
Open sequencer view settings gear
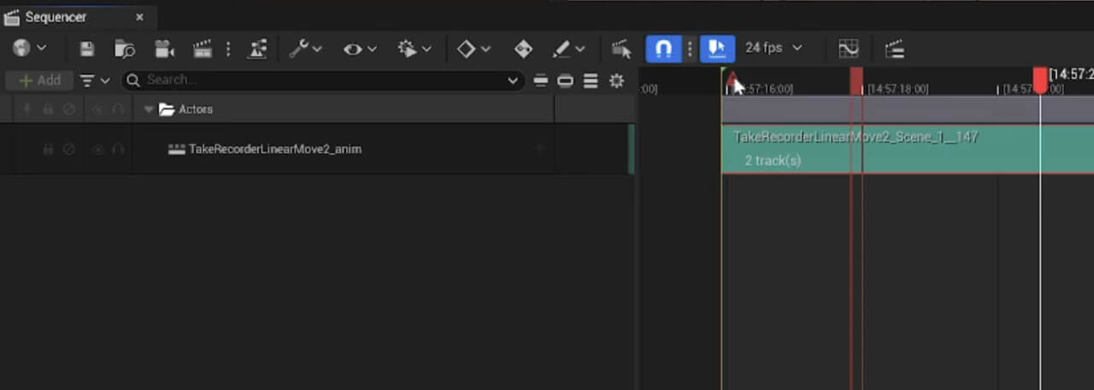[616, 80]
